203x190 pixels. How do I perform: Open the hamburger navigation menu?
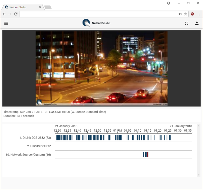(6, 23)
